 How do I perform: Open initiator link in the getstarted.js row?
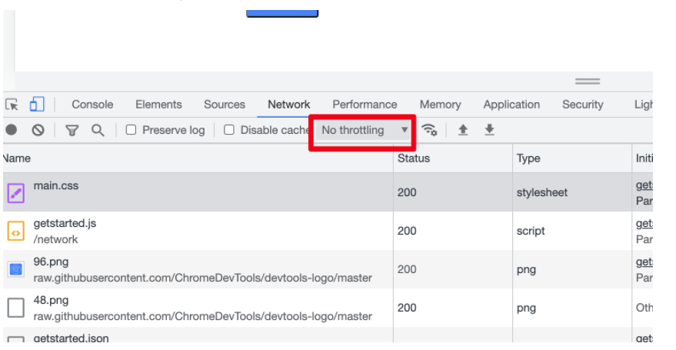[644, 223]
